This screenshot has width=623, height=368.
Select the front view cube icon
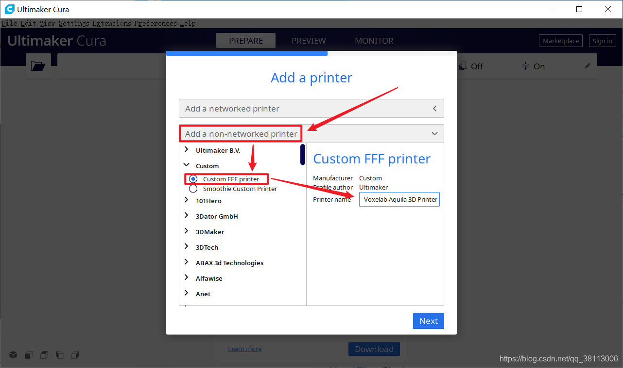click(x=29, y=355)
